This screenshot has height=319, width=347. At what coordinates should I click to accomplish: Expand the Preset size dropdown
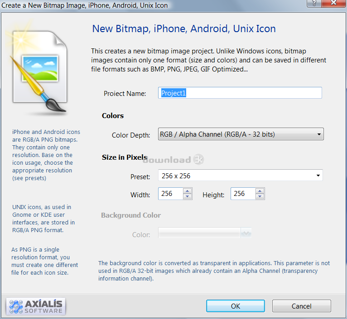tap(241, 176)
